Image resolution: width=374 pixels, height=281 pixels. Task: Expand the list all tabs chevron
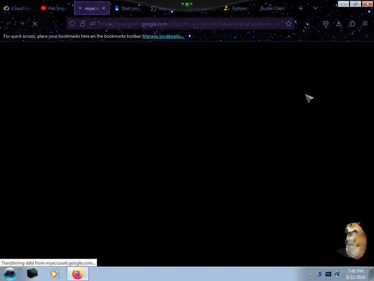(315, 8)
